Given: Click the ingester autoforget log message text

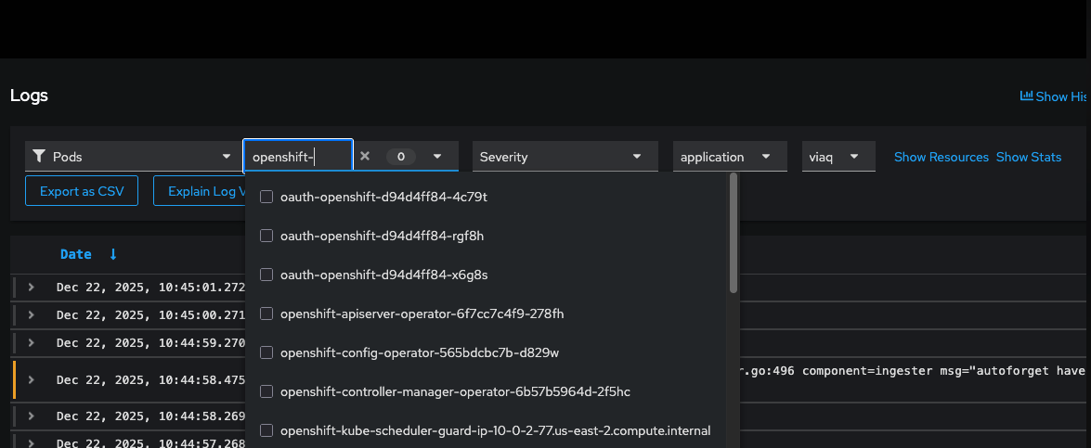Looking at the screenshot, I should (x=911, y=370).
